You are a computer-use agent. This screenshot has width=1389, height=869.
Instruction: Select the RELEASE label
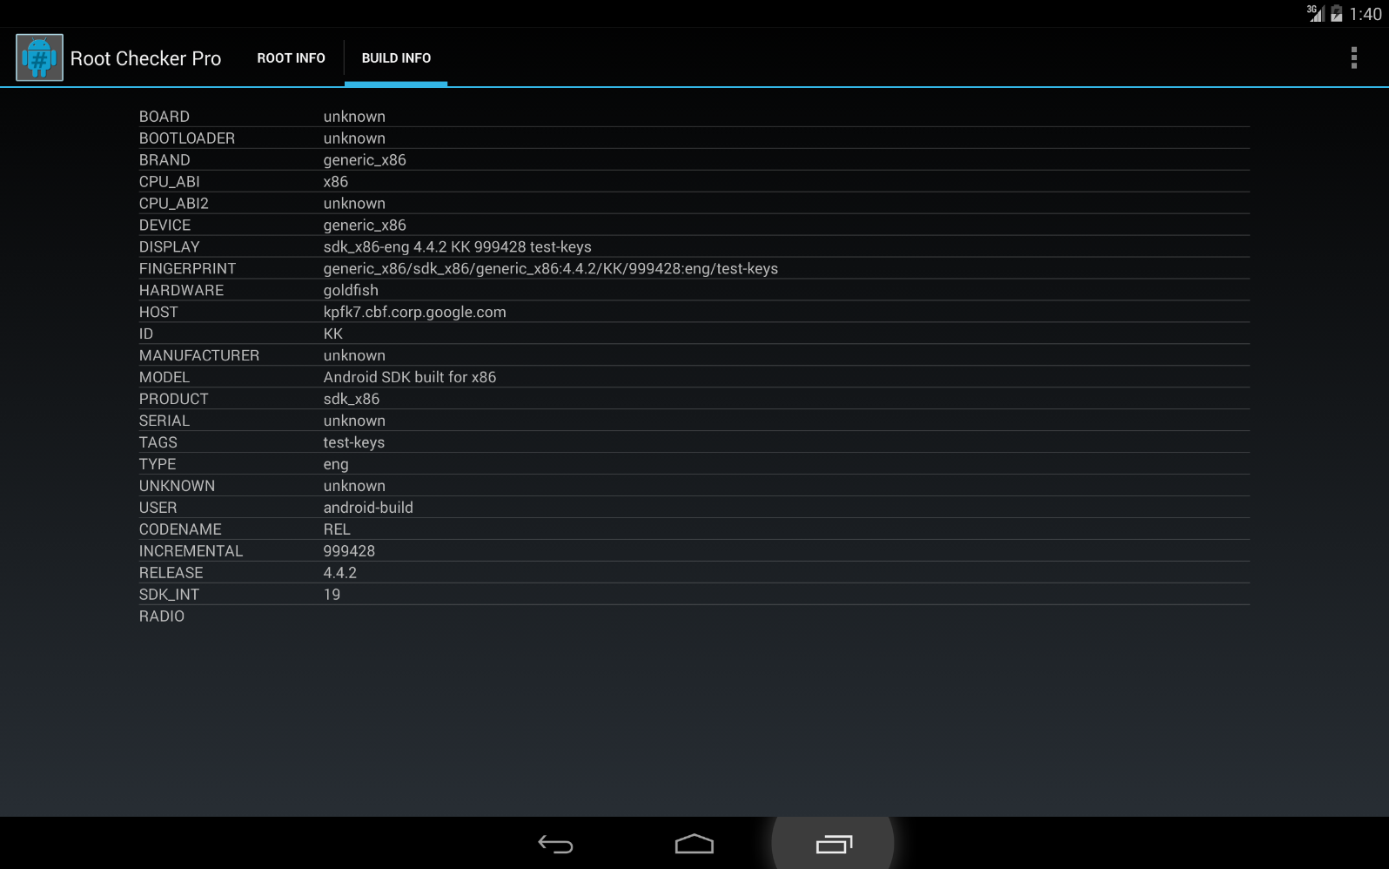pos(171,574)
